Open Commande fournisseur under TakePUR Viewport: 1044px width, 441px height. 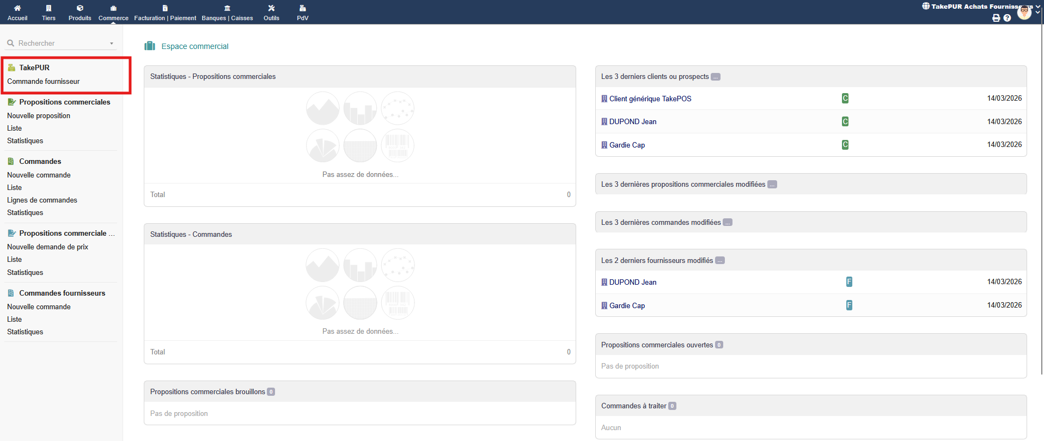point(44,82)
